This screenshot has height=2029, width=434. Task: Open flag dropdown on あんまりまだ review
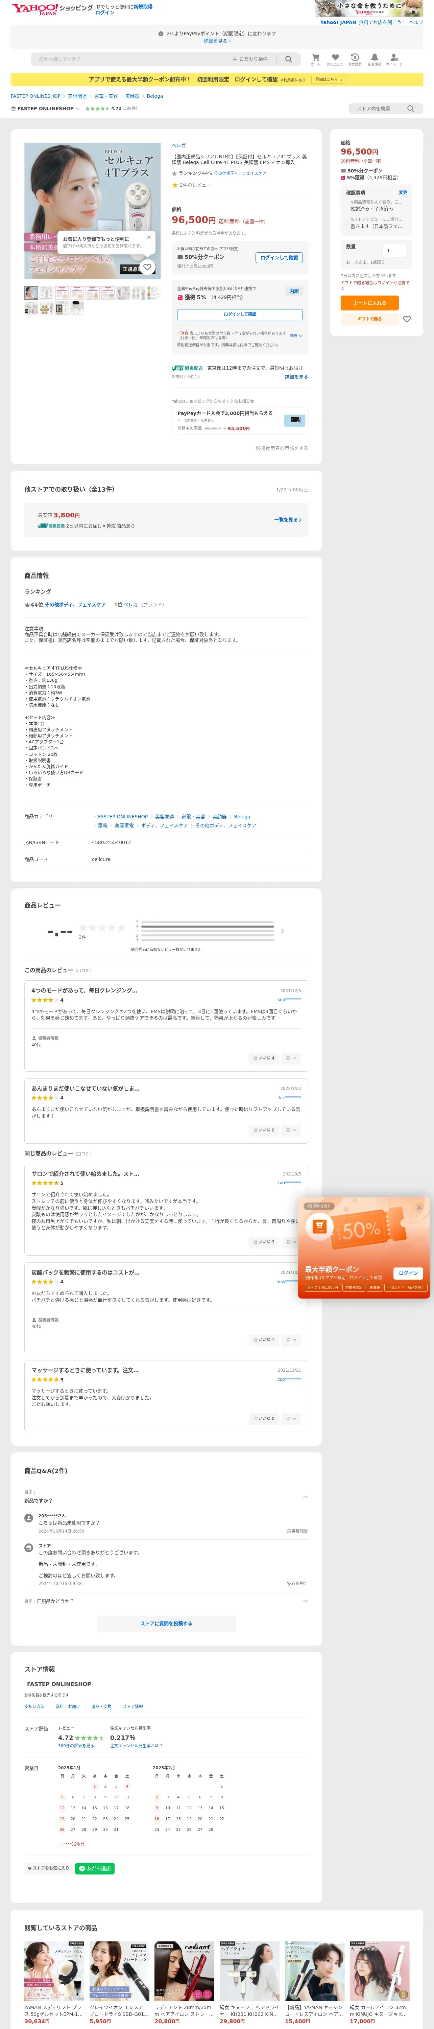coord(291,1129)
